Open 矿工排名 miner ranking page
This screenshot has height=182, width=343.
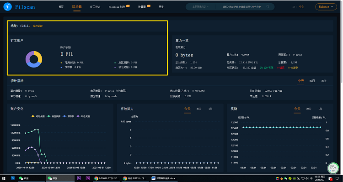(x=96, y=7)
